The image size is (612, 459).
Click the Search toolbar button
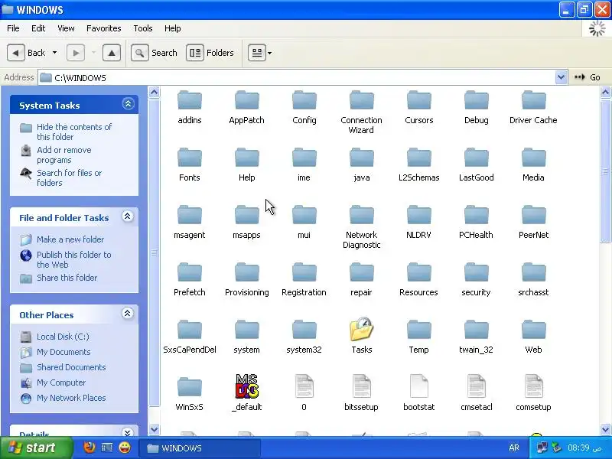[155, 53]
